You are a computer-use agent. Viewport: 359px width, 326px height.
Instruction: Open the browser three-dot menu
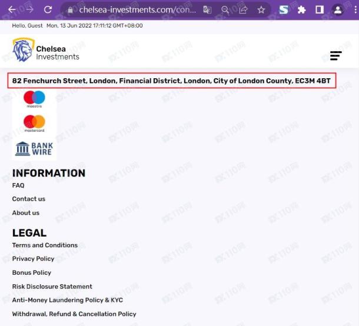pyautogui.click(x=355, y=9)
